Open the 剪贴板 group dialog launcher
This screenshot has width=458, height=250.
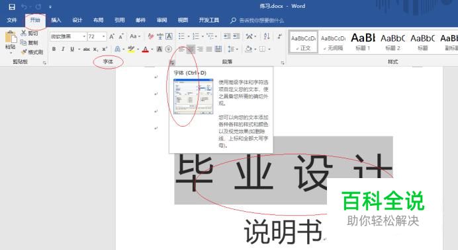[x=45, y=63]
